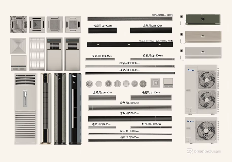Click the cassette unit with concentric square grille
This screenshot has height=162, width=232.
(x=37, y=25)
